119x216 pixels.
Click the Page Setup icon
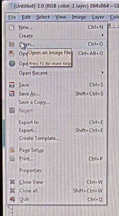pos(12,150)
